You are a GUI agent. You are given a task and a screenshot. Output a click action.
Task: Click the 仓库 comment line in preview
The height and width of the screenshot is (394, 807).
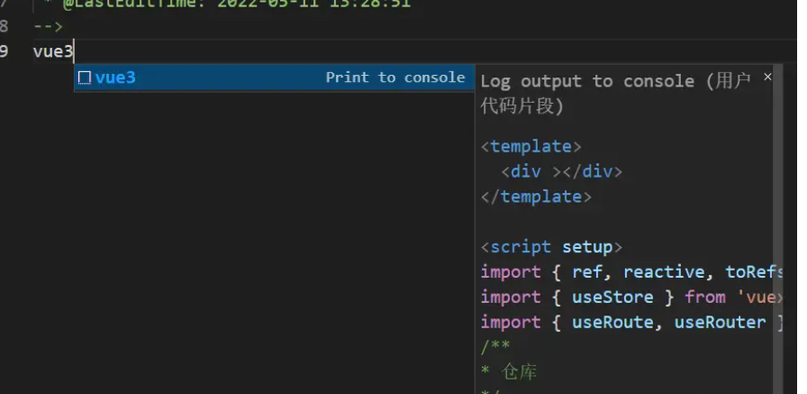(513, 372)
